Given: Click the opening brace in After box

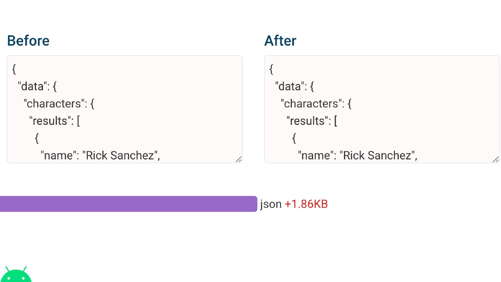Looking at the screenshot, I should coord(271,69).
